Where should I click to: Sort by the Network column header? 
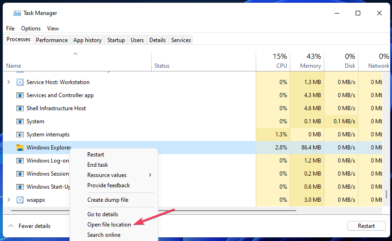pyautogui.click(x=374, y=62)
